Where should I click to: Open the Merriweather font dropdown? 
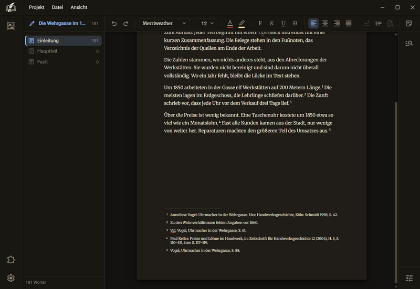[164, 23]
